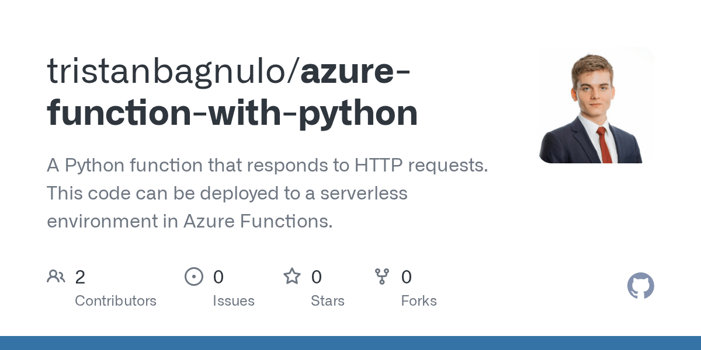This screenshot has width=701, height=350.
Task: Click the GitHub Octocat logo
Action: pos(641,286)
